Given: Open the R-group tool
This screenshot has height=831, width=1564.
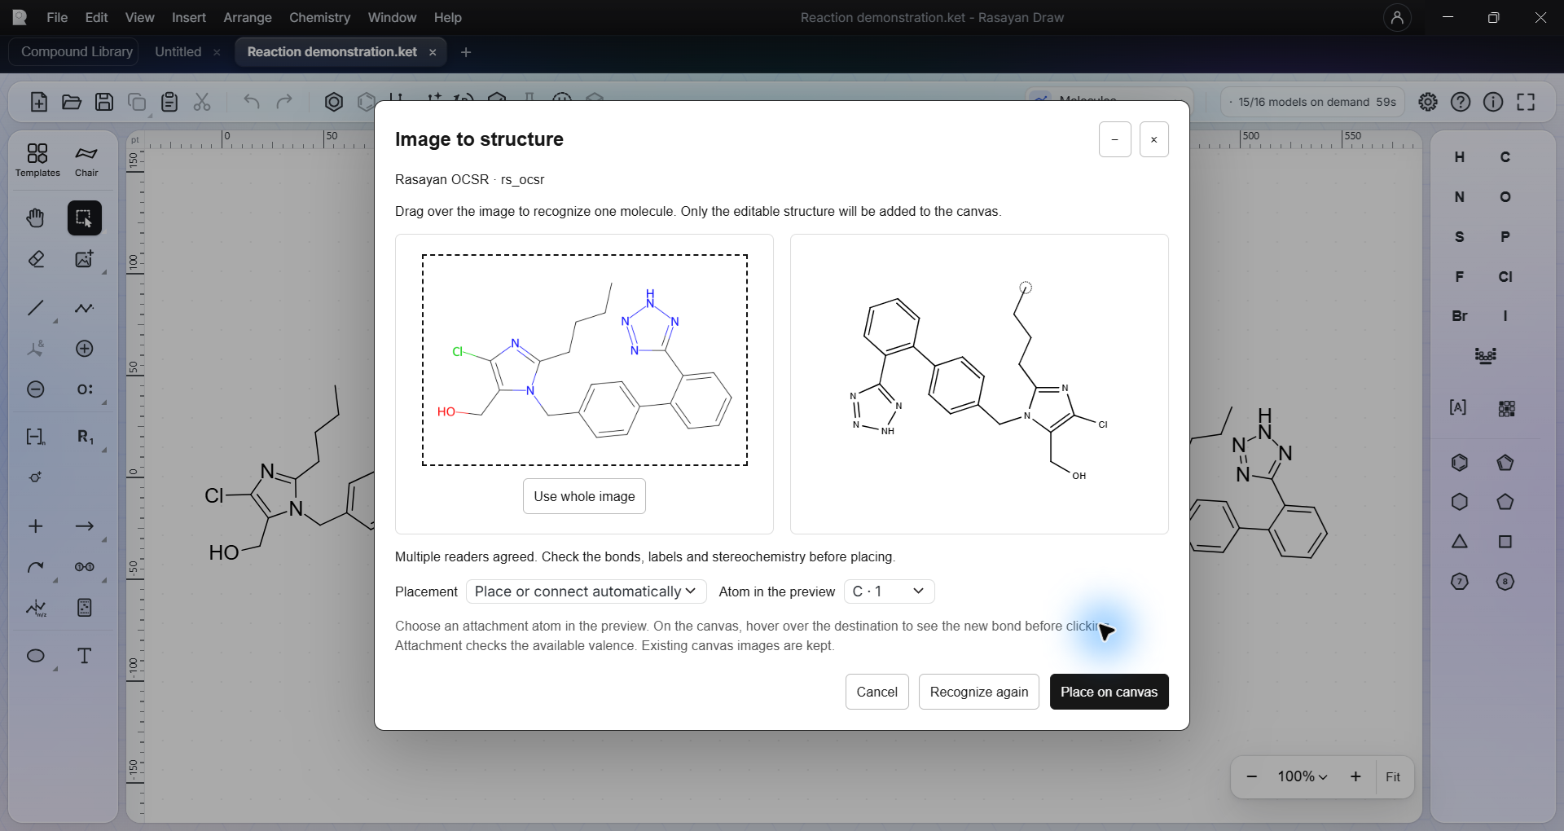Looking at the screenshot, I should click(x=85, y=437).
